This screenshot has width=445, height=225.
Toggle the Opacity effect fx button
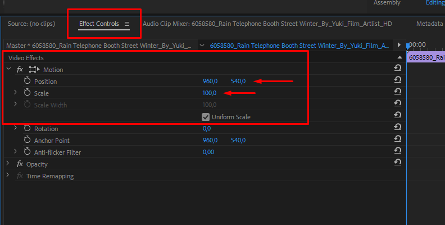click(x=20, y=164)
